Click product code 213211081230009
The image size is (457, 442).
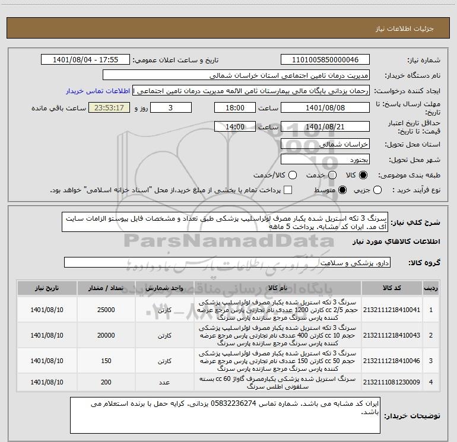(x=392, y=381)
